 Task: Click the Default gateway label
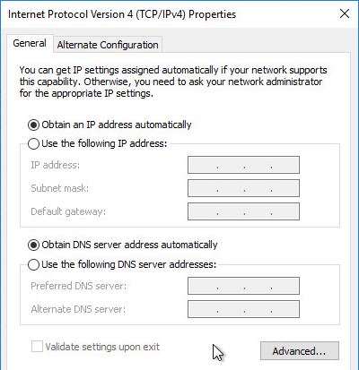tap(68, 211)
